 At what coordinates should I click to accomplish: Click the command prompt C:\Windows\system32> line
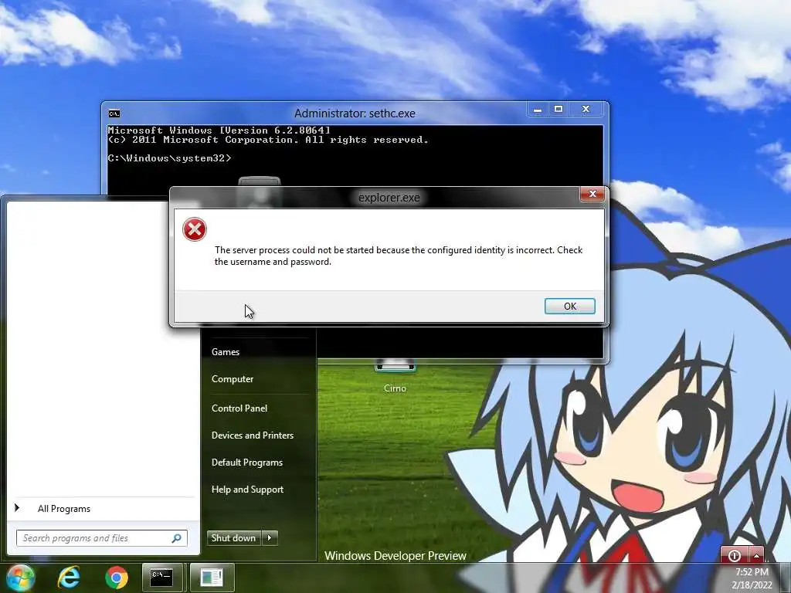169,158
